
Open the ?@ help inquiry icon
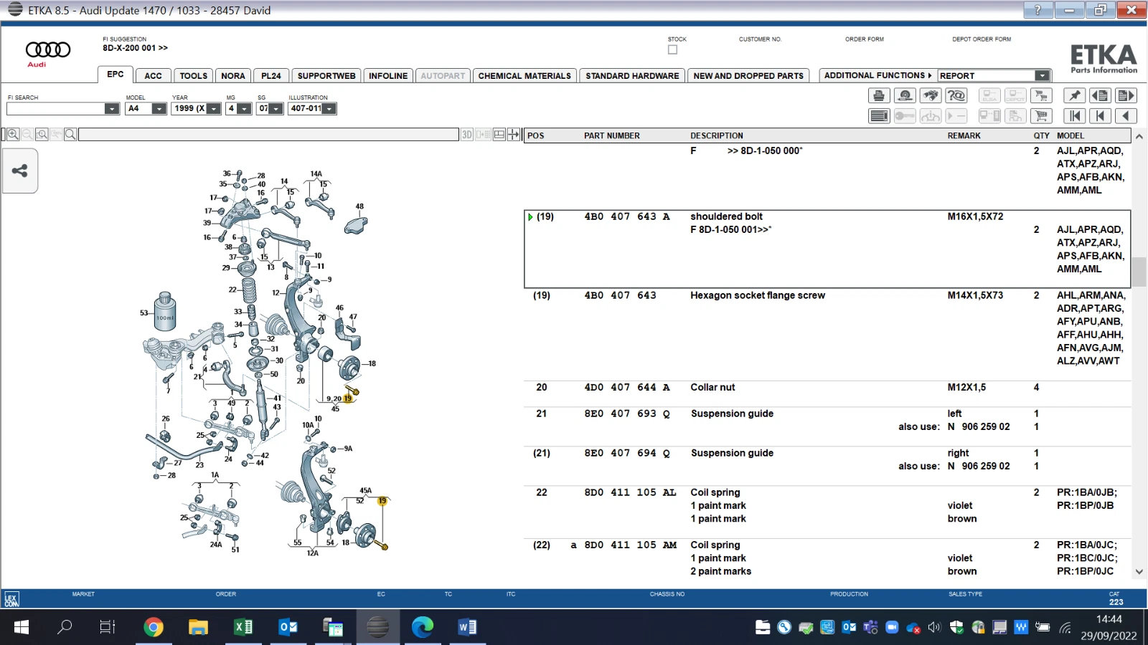click(x=956, y=95)
